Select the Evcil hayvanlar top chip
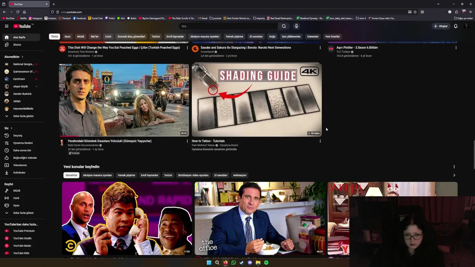Screen dimensions: 475x267 click(175, 36)
